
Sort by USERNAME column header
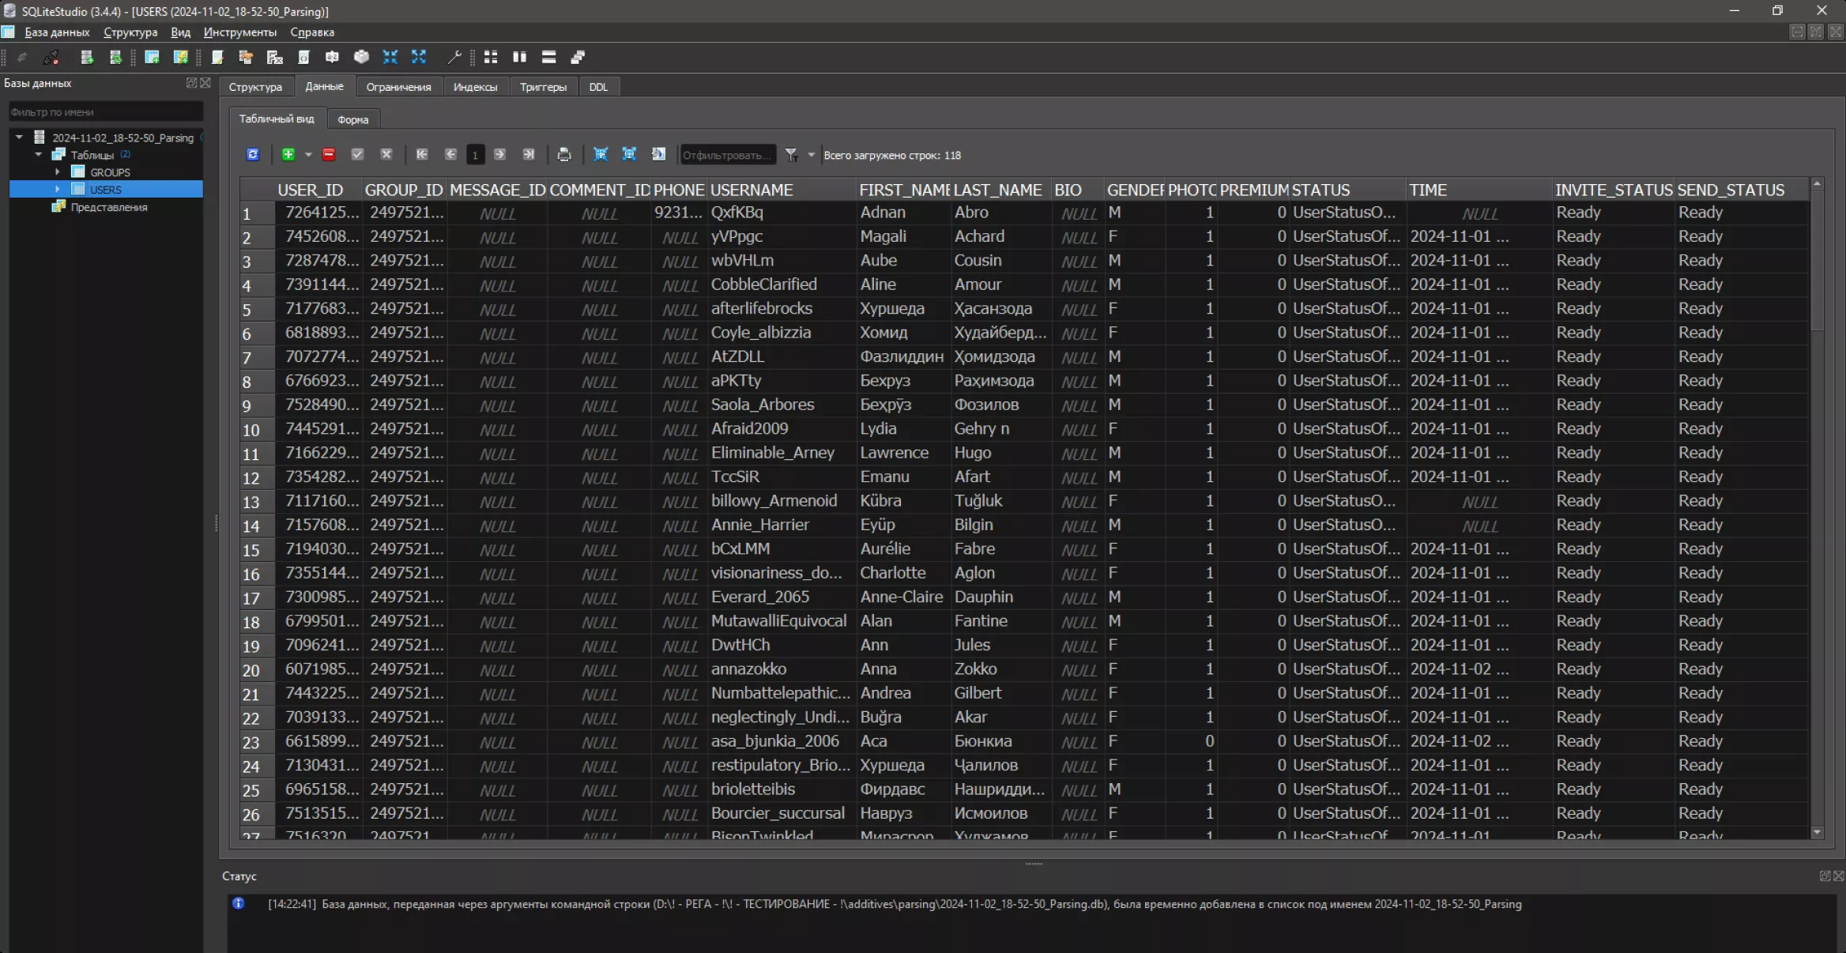[782, 190]
